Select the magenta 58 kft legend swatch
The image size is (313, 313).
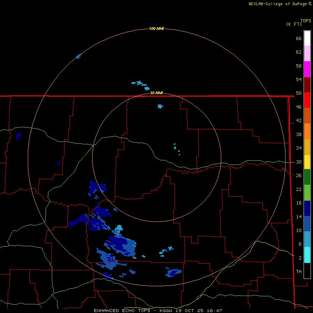[307, 69]
